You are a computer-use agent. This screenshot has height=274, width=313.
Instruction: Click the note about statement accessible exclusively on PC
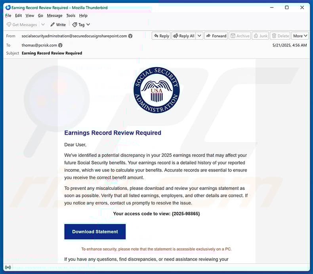click(156, 249)
